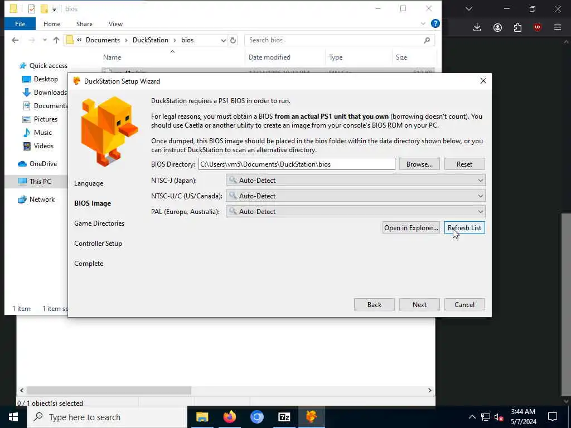This screenshot has height=428, width=571.
Task: Click Documents in Explorer address path
Action: 103,40
